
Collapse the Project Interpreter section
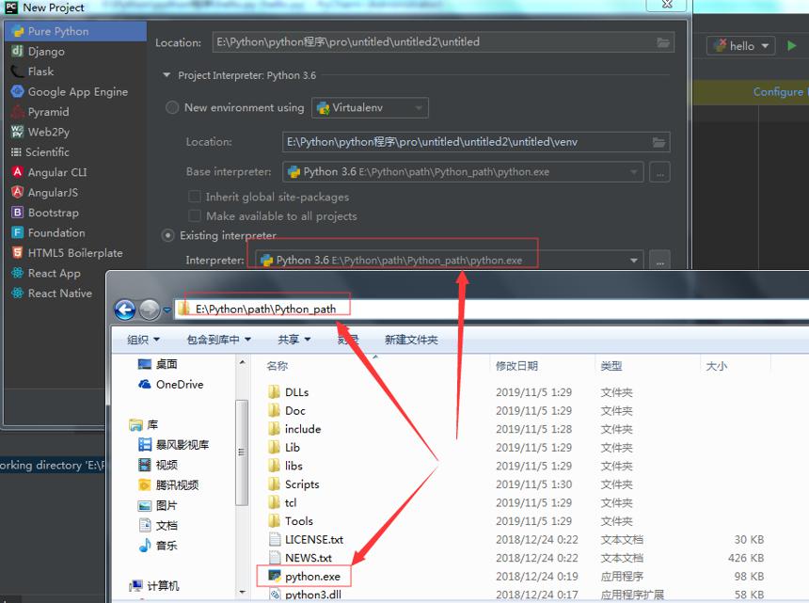click(x=167, y=75)
